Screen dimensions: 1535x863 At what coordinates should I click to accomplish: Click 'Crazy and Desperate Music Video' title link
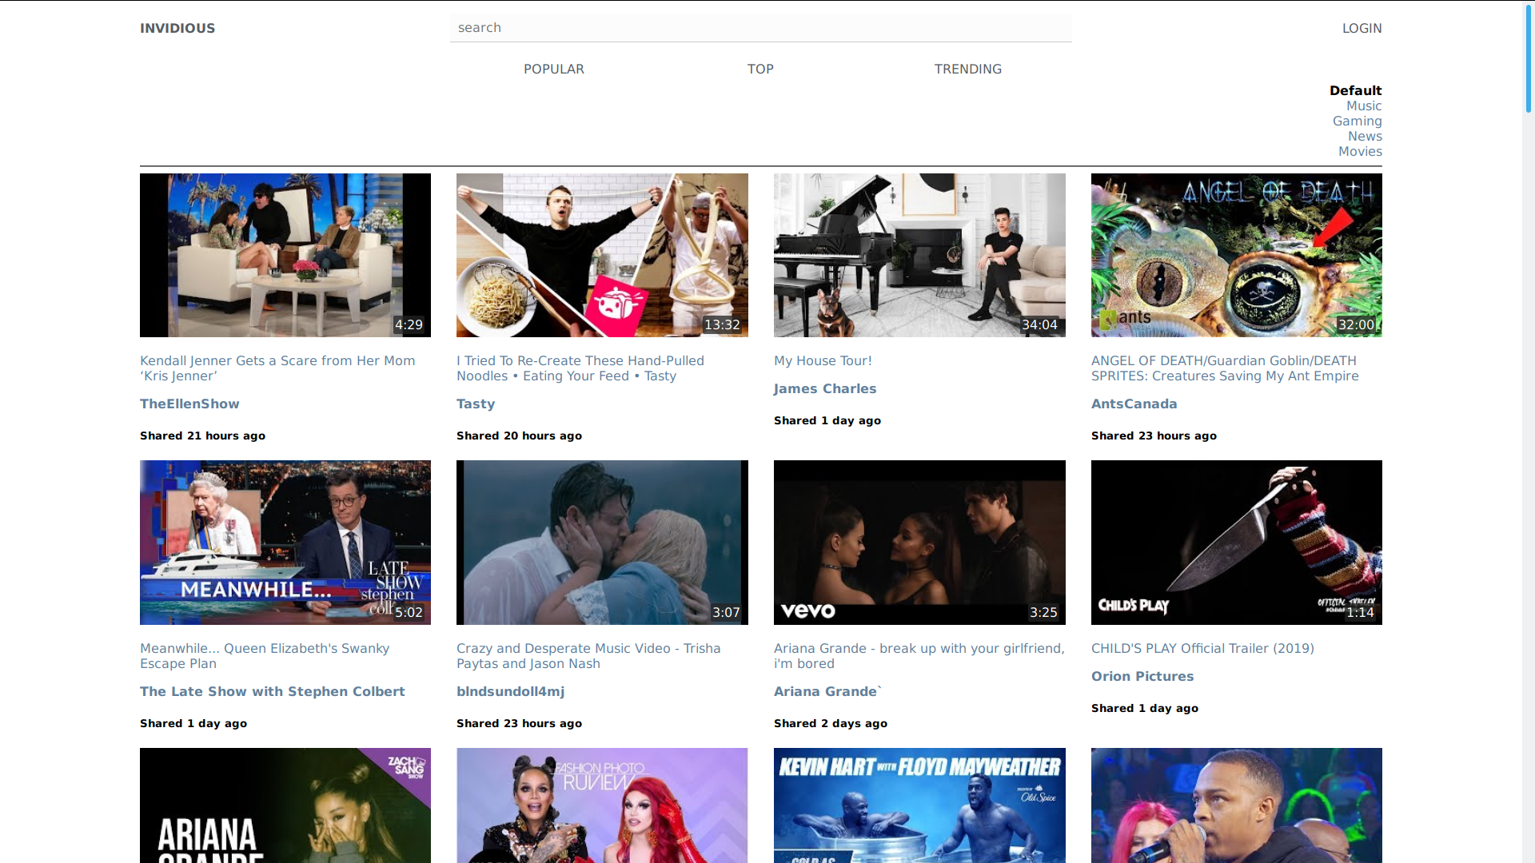pos(588,656)
